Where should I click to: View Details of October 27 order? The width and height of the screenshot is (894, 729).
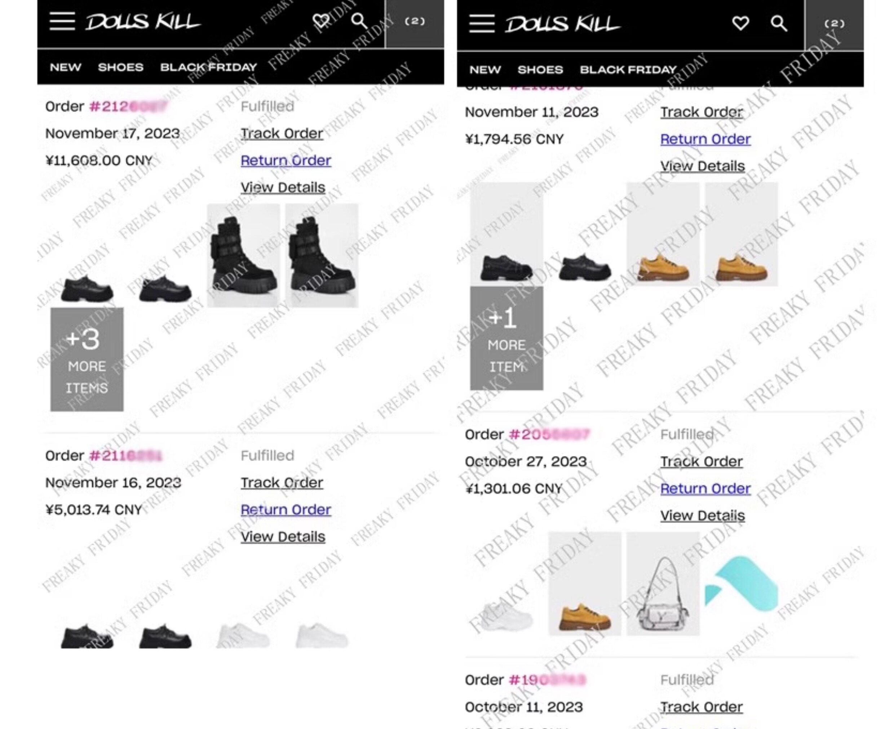[x=702, y=515]
